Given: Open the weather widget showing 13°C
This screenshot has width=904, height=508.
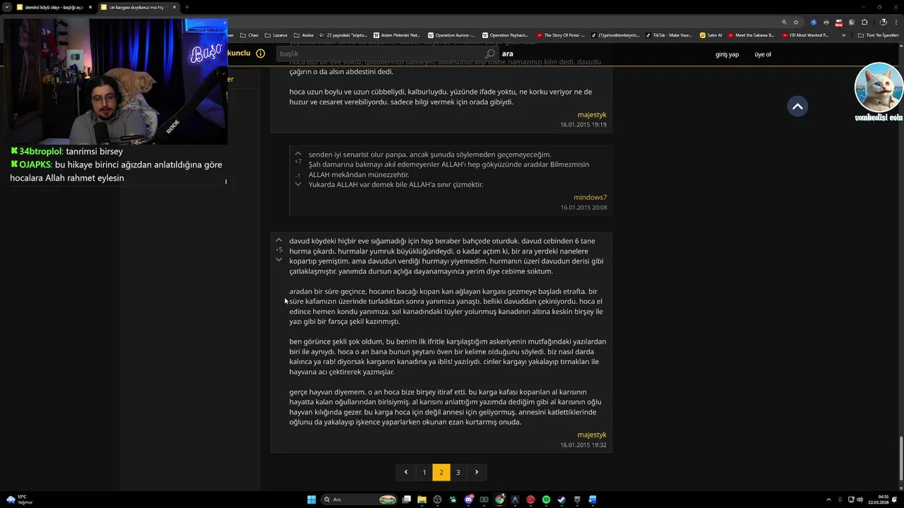Looking at the screenshot, I should (x=19, y=500).
